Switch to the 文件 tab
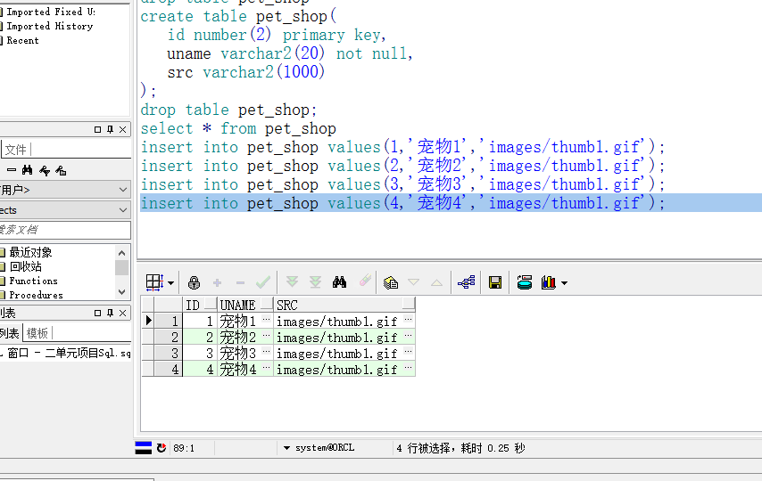 pos(15,150)
